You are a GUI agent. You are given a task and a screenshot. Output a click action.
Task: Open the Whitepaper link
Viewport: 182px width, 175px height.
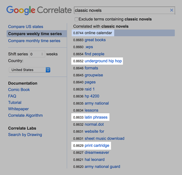coord(18,109)
